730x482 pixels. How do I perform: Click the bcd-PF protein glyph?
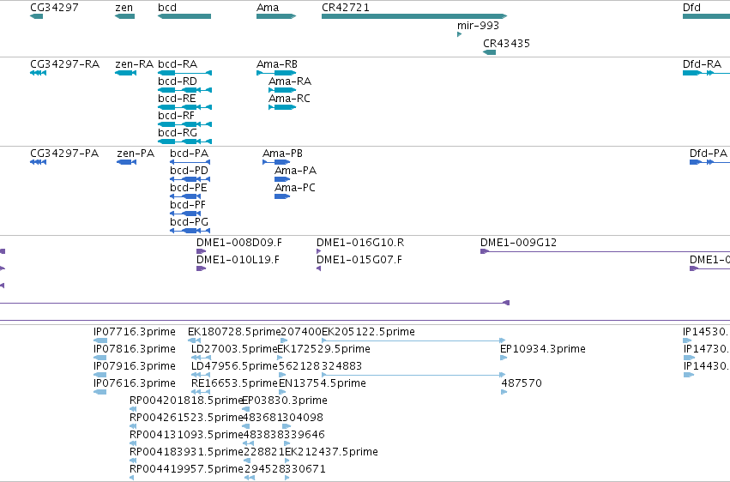(x=185, y=214)
